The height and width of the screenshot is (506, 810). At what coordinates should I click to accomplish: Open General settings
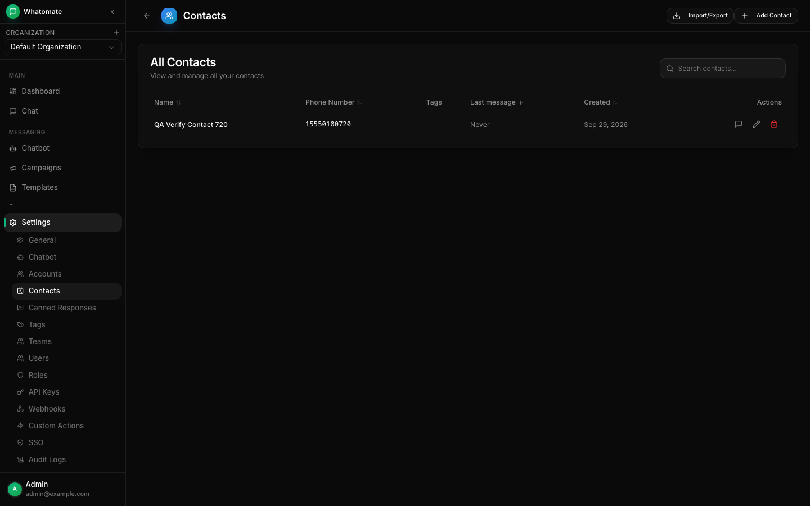point(66,240)
